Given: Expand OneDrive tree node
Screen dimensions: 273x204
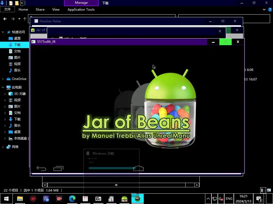Looking at the screenshot, I should click(3, 79).
